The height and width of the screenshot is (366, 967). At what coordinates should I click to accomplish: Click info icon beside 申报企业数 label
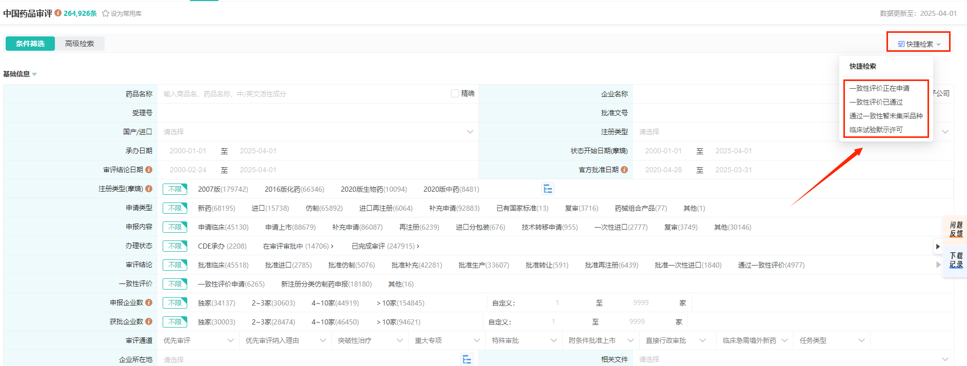tap(149, 302)
